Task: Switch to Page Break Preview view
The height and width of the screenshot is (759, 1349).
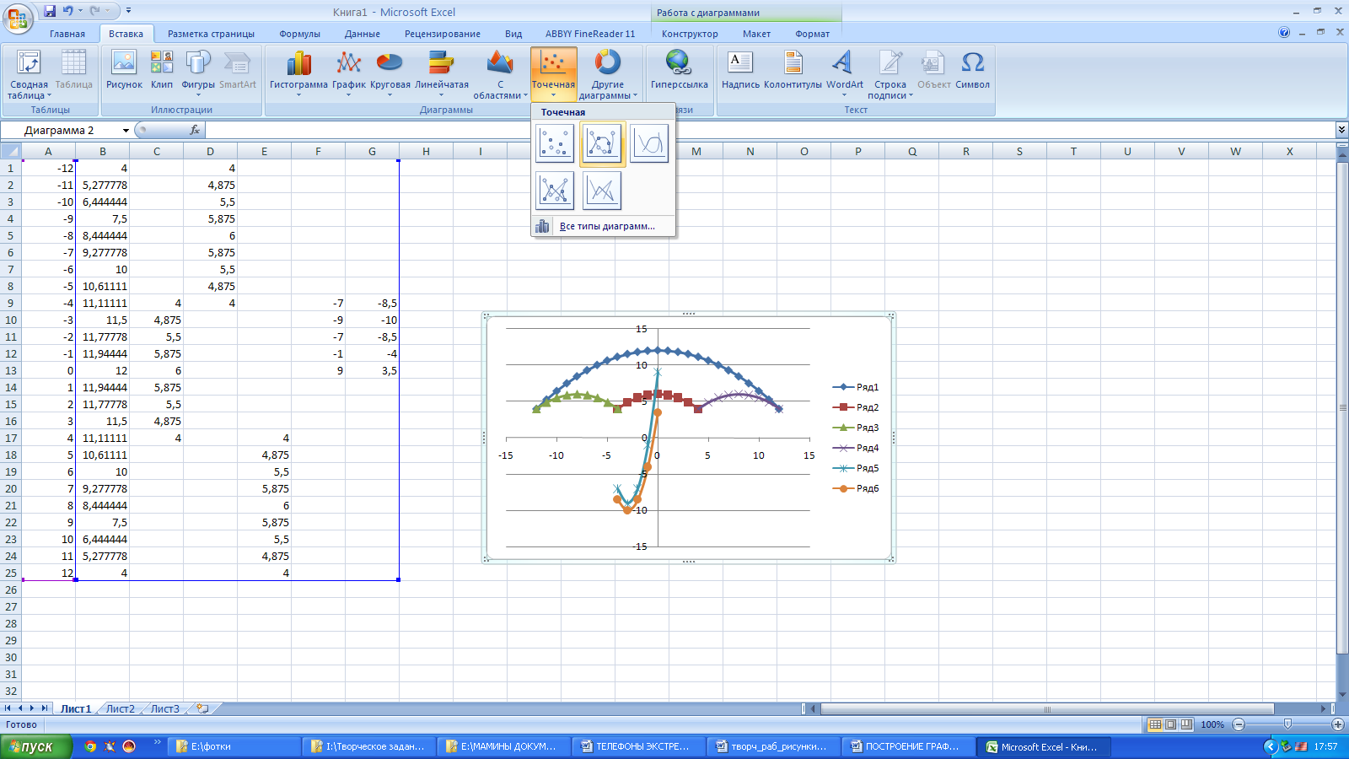Action: click(1186, 724)
